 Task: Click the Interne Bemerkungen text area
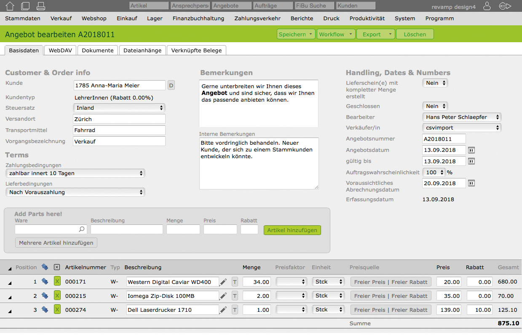259,163
